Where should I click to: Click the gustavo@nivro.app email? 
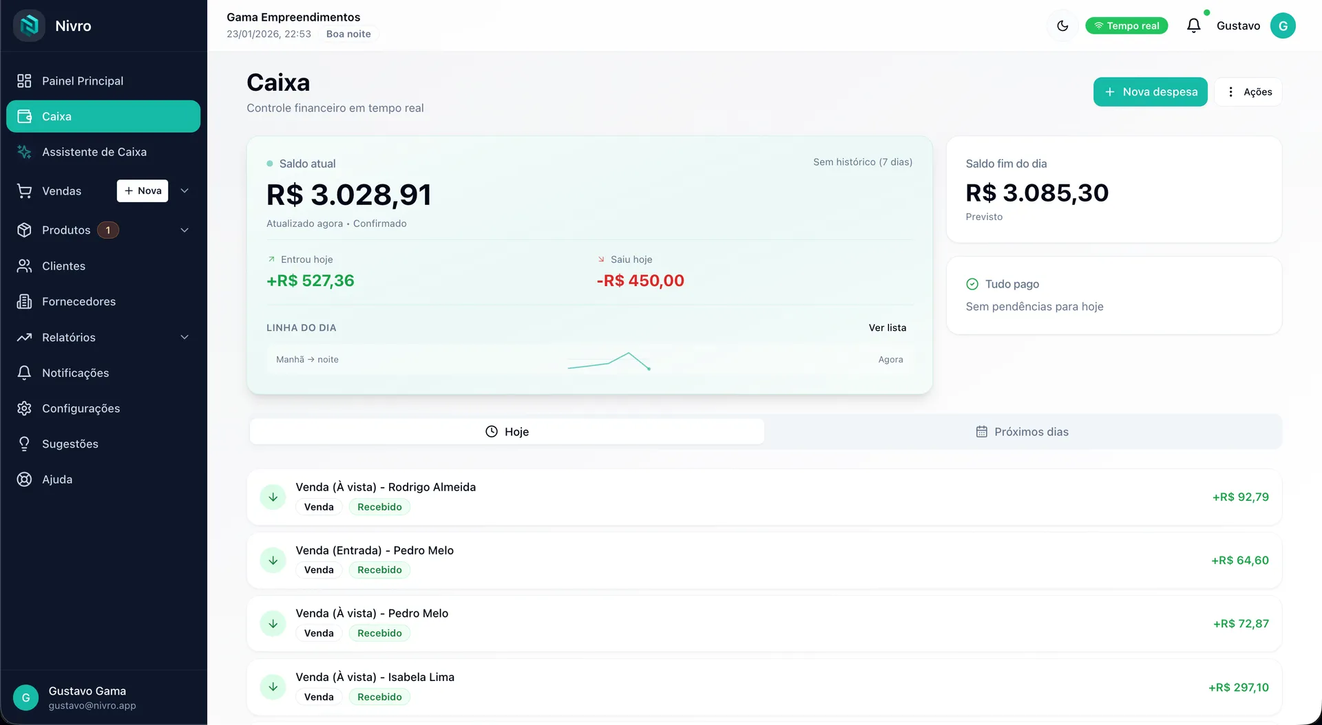pyautogui.click(x=92, y=706)
